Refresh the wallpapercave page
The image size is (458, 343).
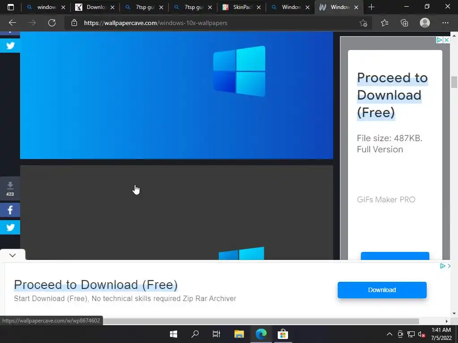coord(52,23)
